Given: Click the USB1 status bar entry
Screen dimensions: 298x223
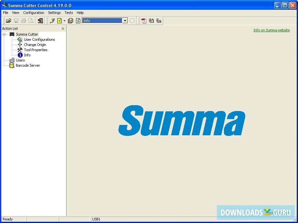Looking at the screenshot, I should click(x=96, y=219).
